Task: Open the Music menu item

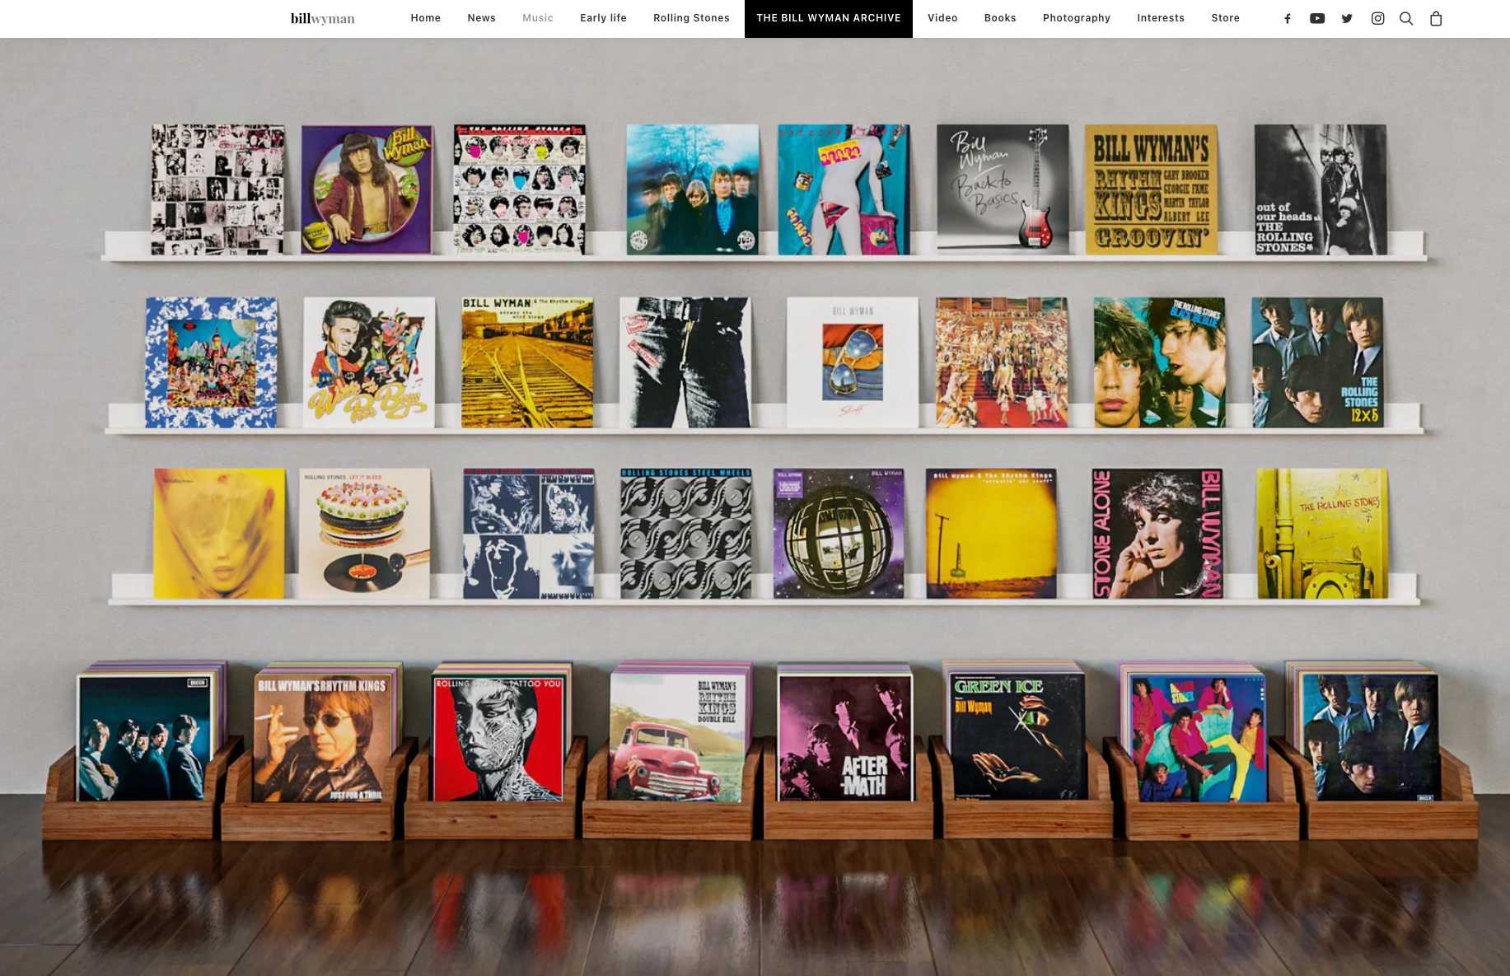Action: coord(537,18)
